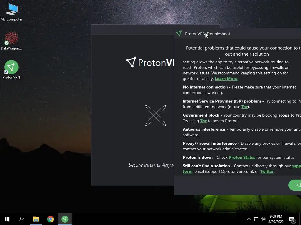The width and height of the screenshot is (301, 225).
Task: Open the support form link
Action: pyautogui.click(x=296, y=166)
